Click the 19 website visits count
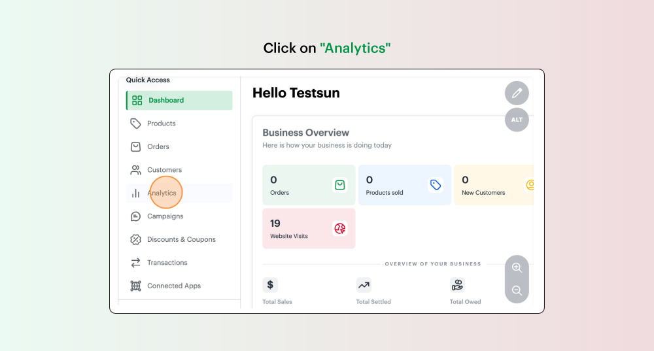 275,224
